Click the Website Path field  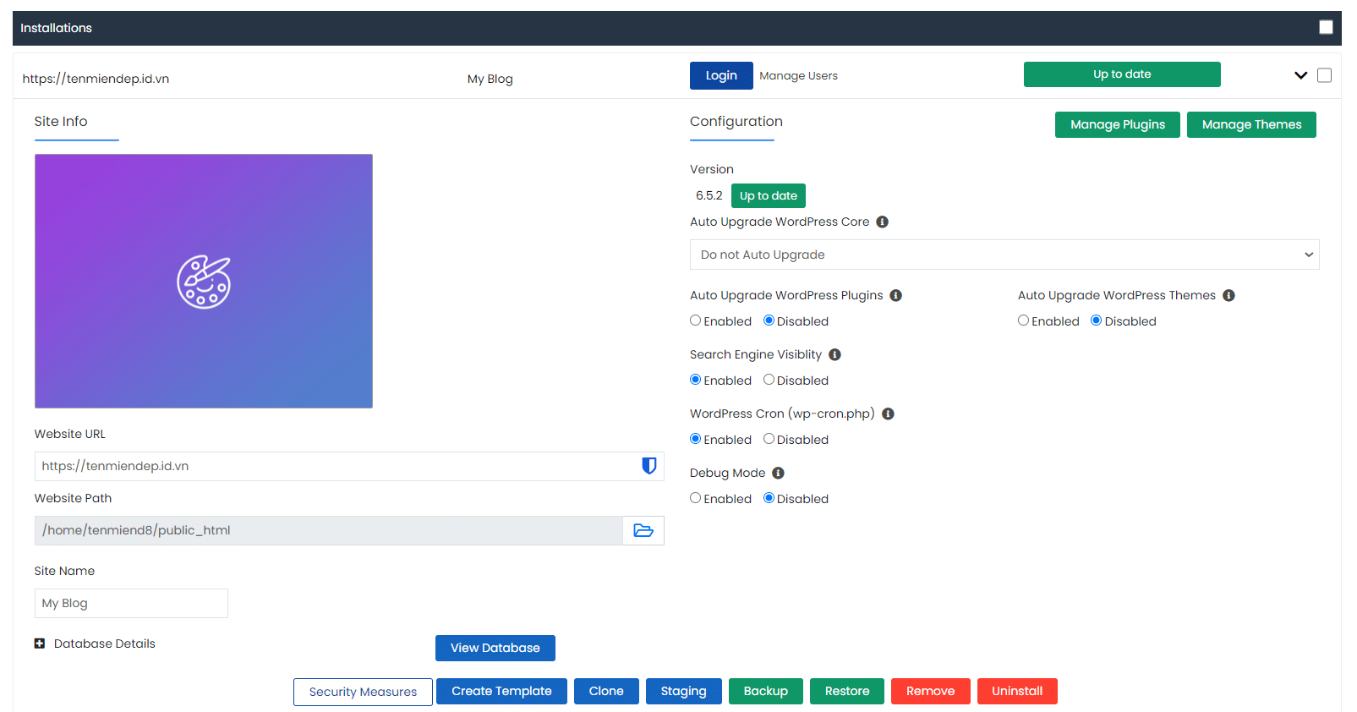point(329,530)
